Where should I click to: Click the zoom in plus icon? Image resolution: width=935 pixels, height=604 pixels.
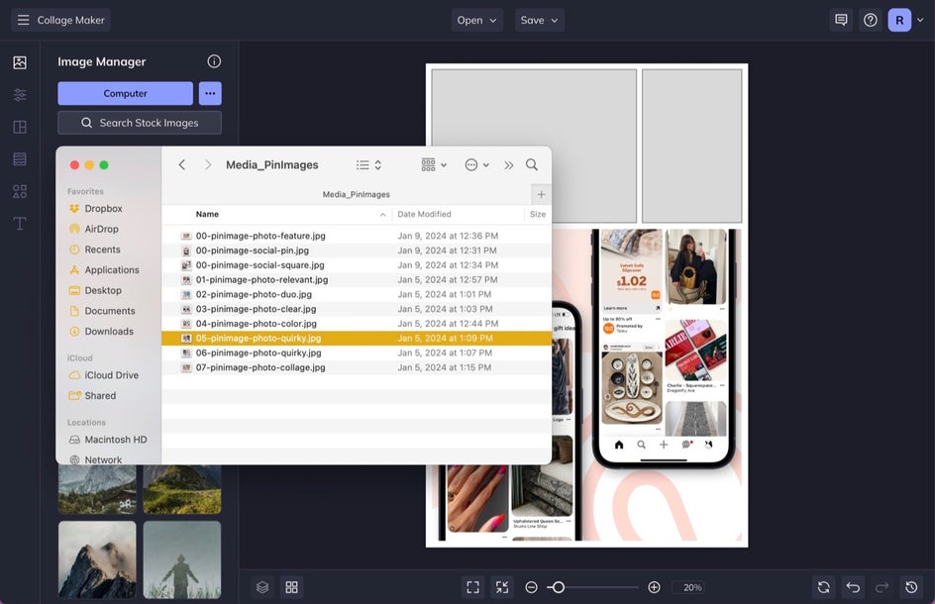(654, 587)
